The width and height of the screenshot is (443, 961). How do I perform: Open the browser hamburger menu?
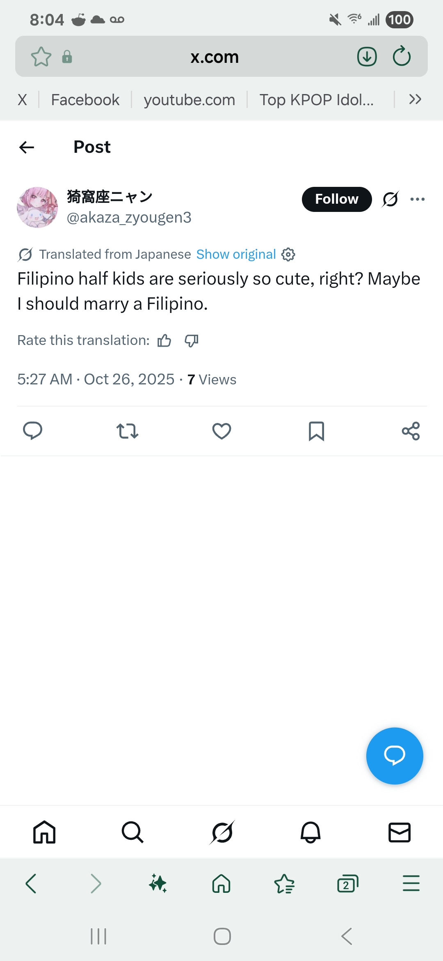click(x=411, y=883)
